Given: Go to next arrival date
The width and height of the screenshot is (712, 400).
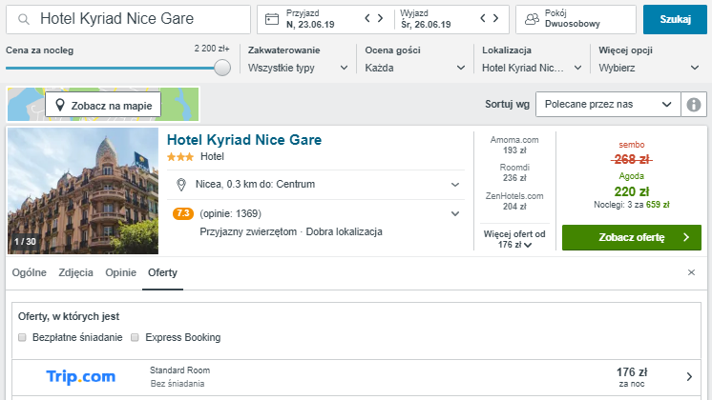Looking at the screenshot, I should point(381,18).
